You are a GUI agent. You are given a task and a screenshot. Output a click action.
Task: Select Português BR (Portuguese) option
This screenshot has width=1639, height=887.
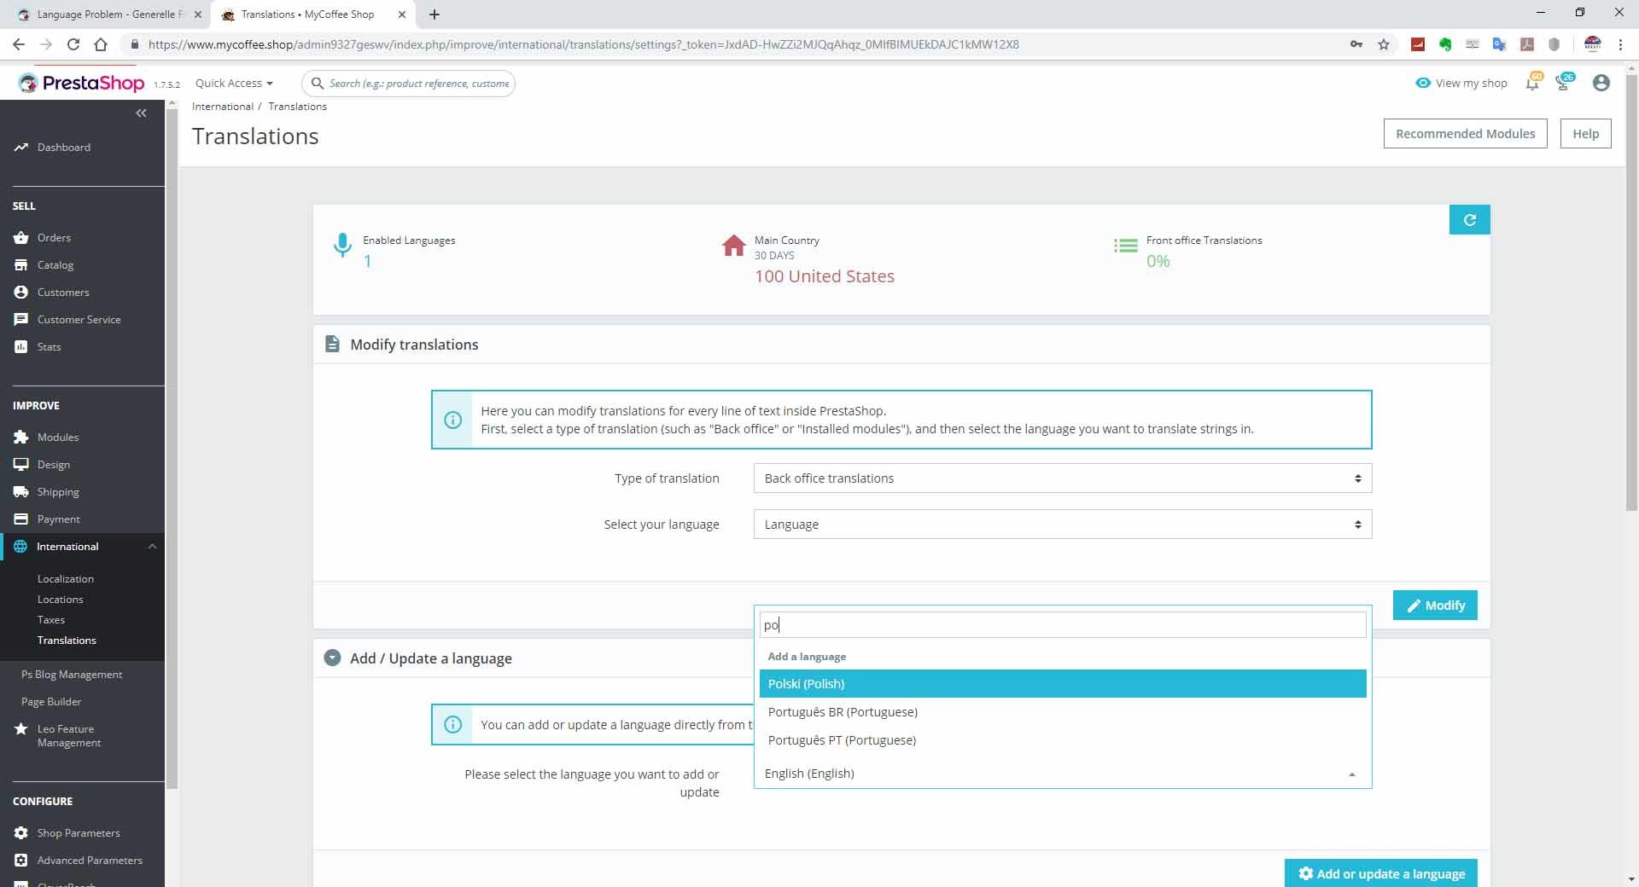click(1063, 712)
